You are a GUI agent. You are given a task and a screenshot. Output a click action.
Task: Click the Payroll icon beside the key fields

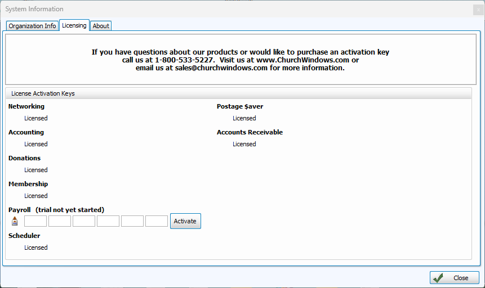15,221
